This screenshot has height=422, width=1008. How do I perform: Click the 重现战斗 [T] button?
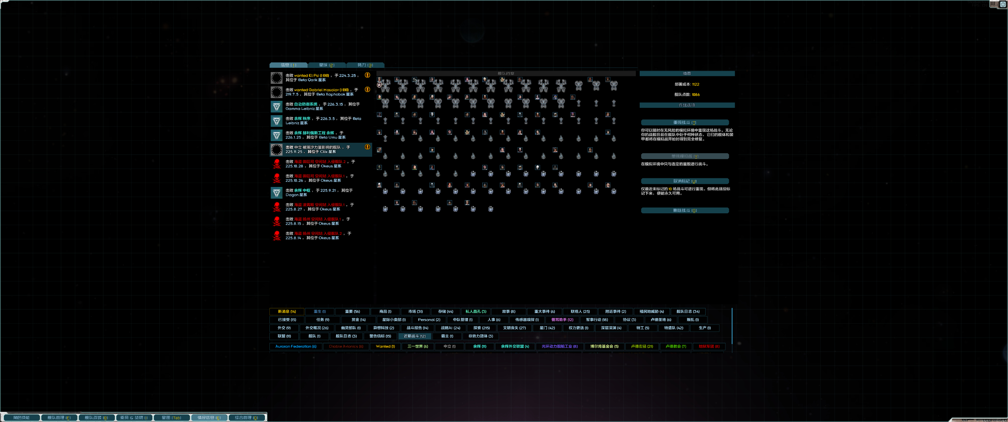685,122
